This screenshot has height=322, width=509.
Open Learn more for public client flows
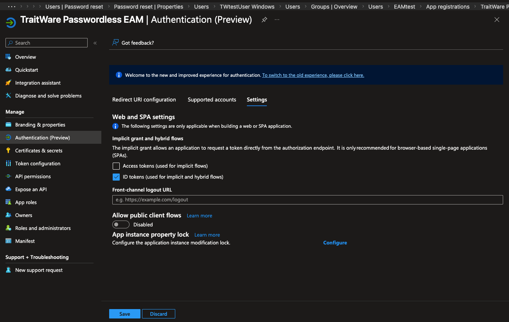pyautogui.click(x=200, y=216)
